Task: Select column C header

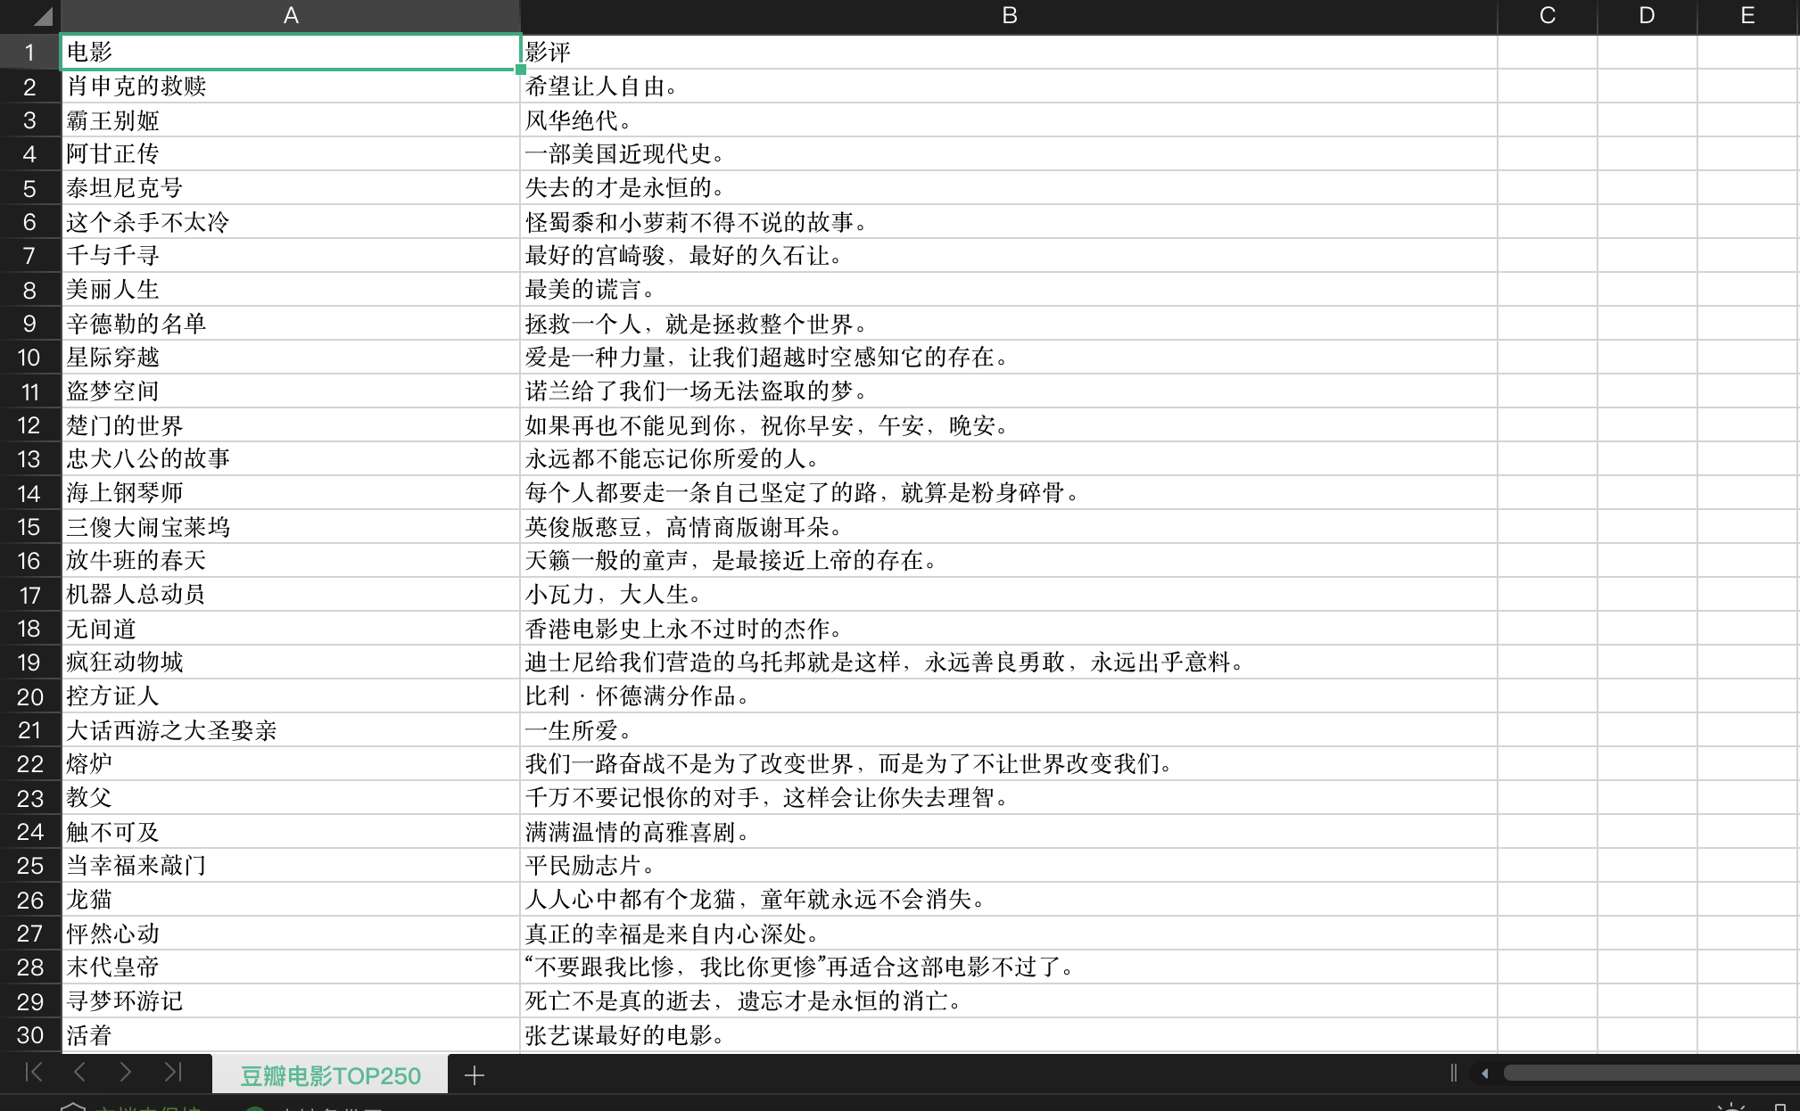Action: (1548, 16)
